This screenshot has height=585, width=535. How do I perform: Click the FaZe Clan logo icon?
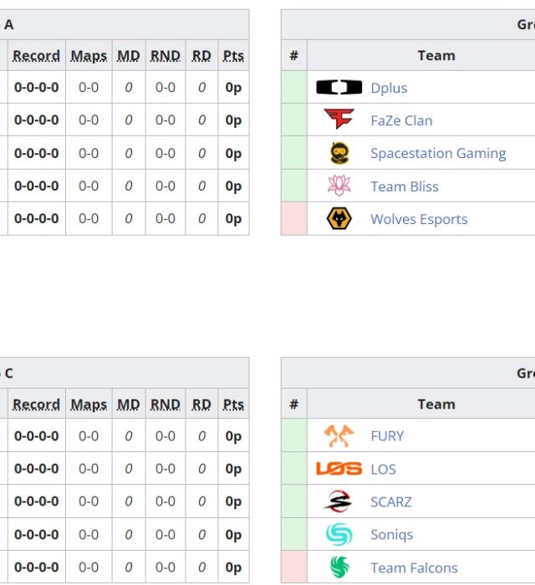pos(339,120)
